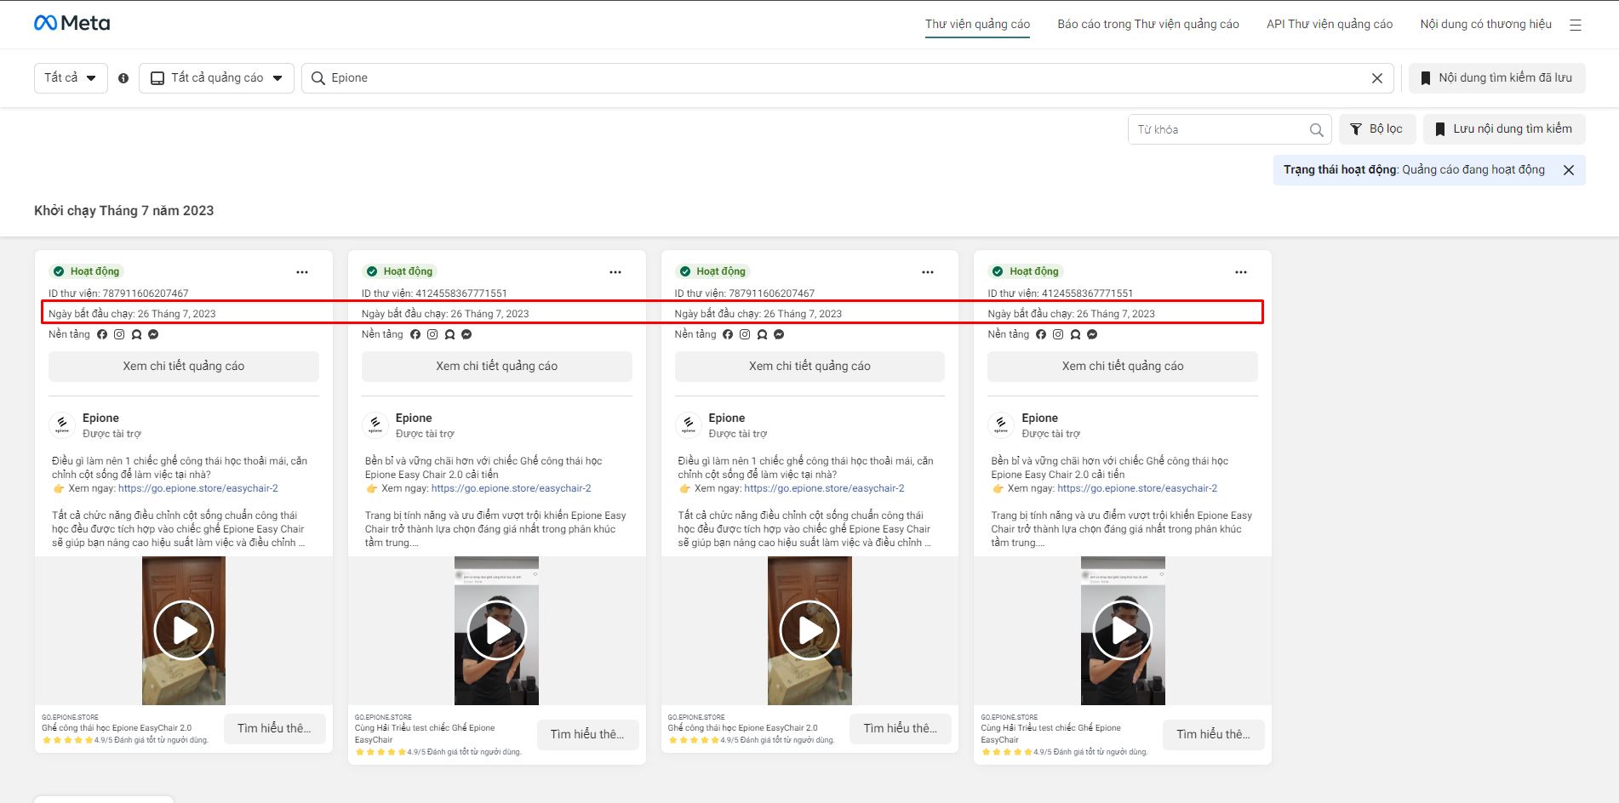Screen dimensions: 1619x803
Task: Expand the Tất cả quảng cáo dropdown
Action: (216, 78)
